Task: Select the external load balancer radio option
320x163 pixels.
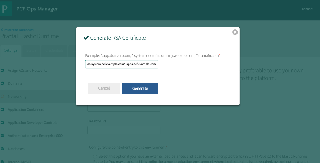Action: coord(95,157)
